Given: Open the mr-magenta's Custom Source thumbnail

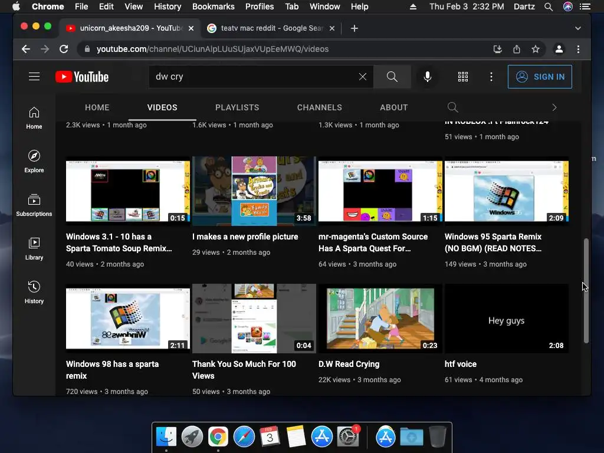Looking at the screenshot, I should (380, 191).
